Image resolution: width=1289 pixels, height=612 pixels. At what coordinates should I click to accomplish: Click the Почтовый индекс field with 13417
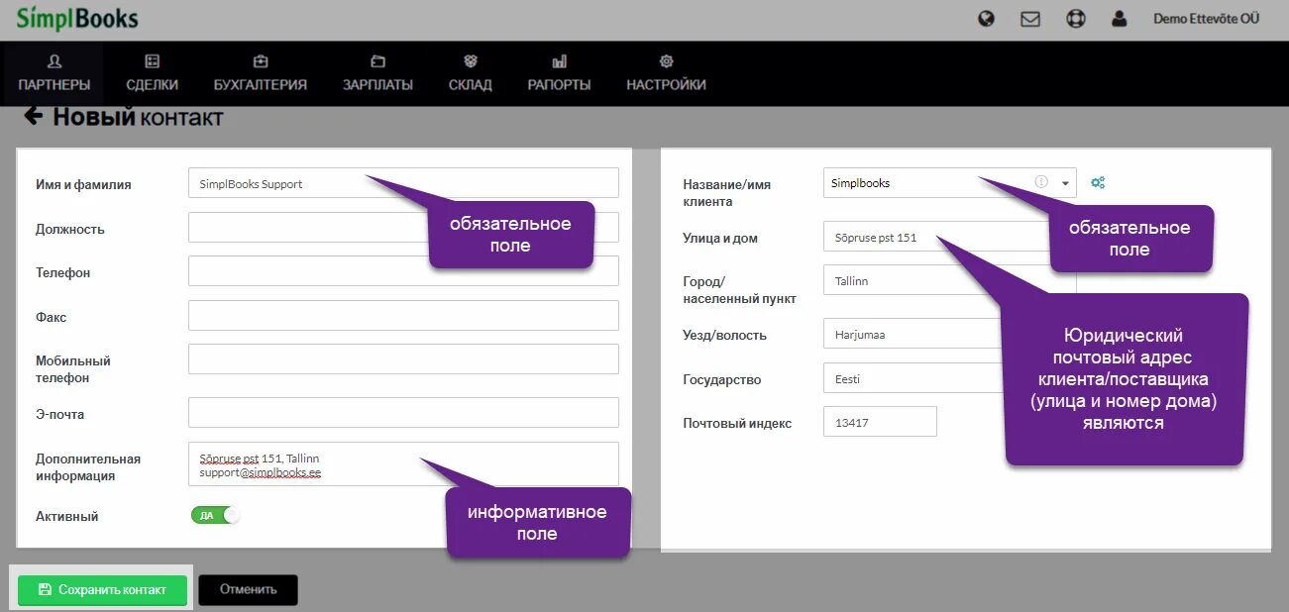(x=880, y=422)
